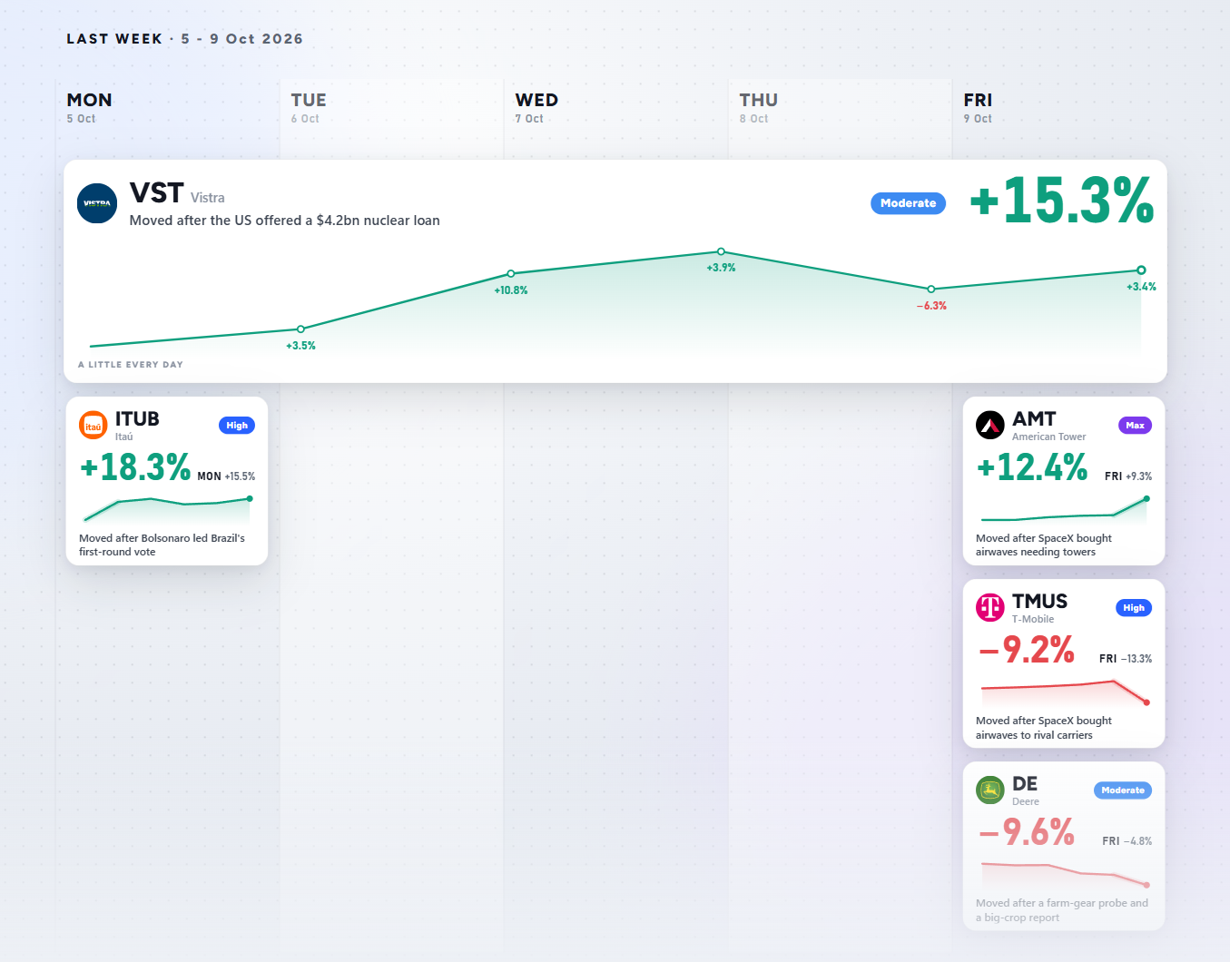Click the Deere logo icon
The image size is (1230, 962).
pyautogui.click(x=990, y=790)
